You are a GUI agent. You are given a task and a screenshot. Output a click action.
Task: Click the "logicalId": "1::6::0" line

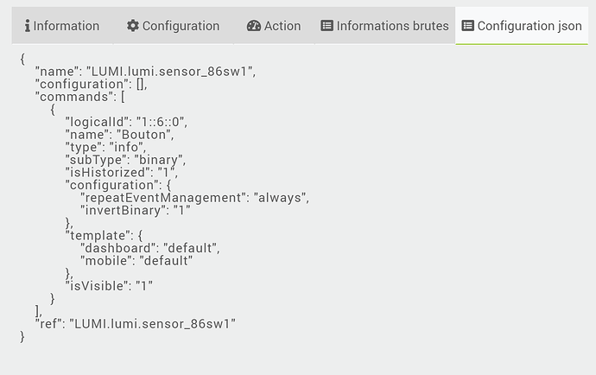pyautogui.click(x=126, y=122)
